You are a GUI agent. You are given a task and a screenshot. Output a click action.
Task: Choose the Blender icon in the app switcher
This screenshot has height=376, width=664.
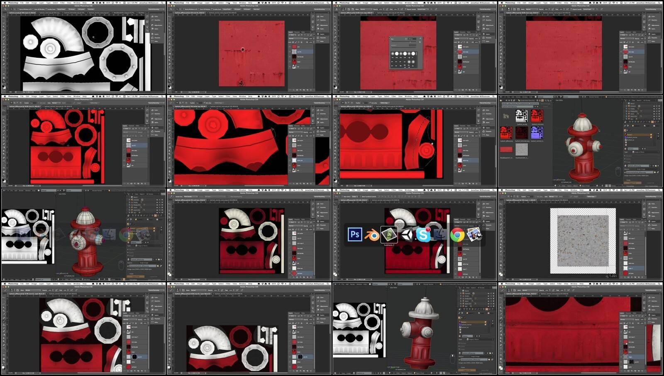(x=372, y=235)
